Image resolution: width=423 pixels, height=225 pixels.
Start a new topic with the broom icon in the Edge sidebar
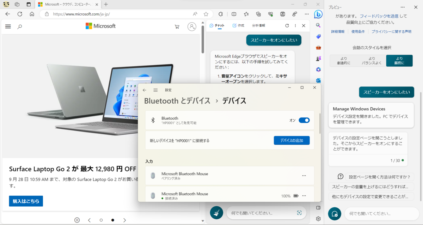tap(216, 213)
